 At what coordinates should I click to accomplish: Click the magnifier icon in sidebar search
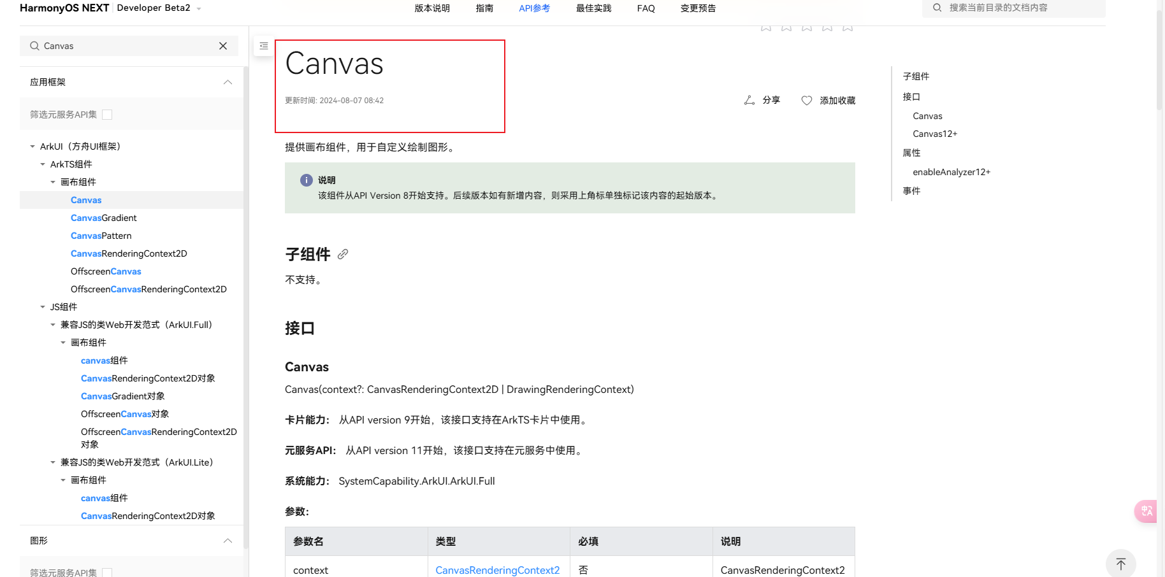coord(34,46)
